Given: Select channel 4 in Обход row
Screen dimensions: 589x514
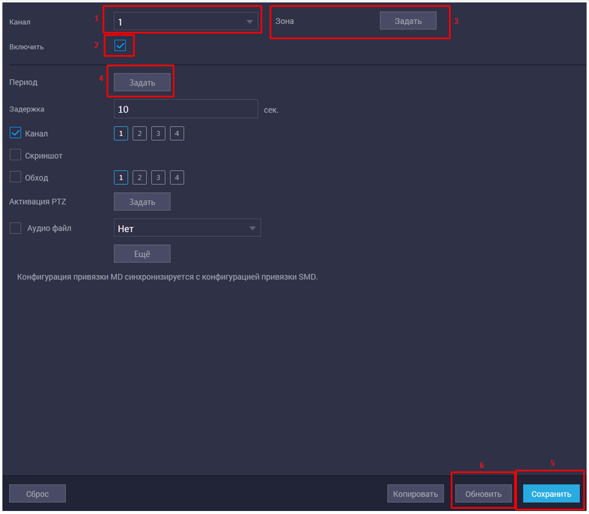Looking at the screenshot, I should coord(177,177).
